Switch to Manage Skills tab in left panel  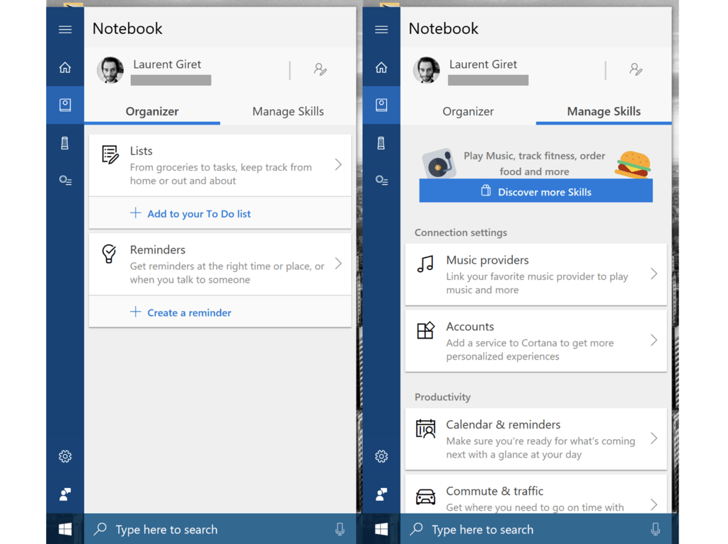click(x=288, y=112)
